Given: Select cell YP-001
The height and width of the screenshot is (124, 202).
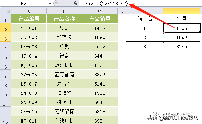Looking at the screenshot, I should 29,28.
